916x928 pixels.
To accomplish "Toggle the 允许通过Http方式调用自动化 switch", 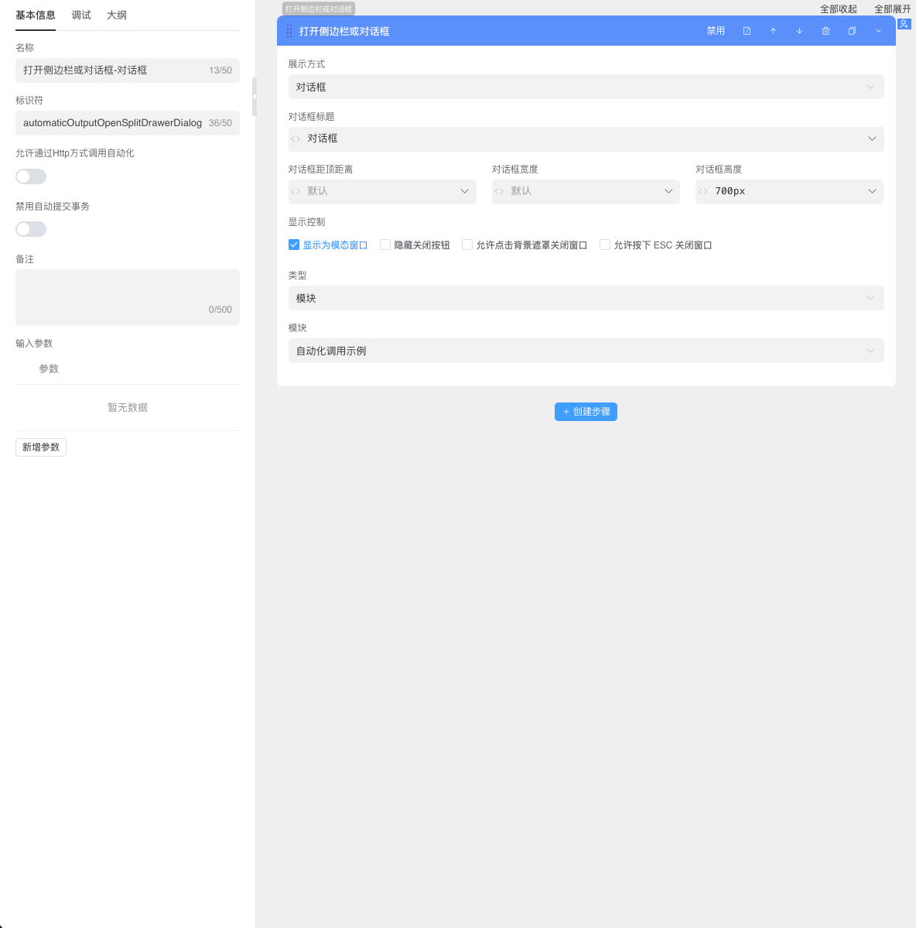I will click(31, 176).
